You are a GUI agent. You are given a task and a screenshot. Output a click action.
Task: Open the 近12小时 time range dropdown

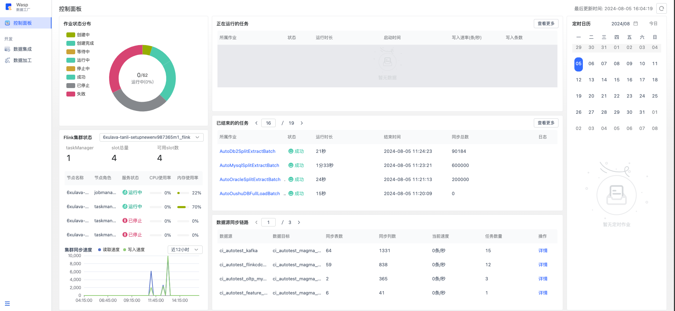[x=185, y=250]
